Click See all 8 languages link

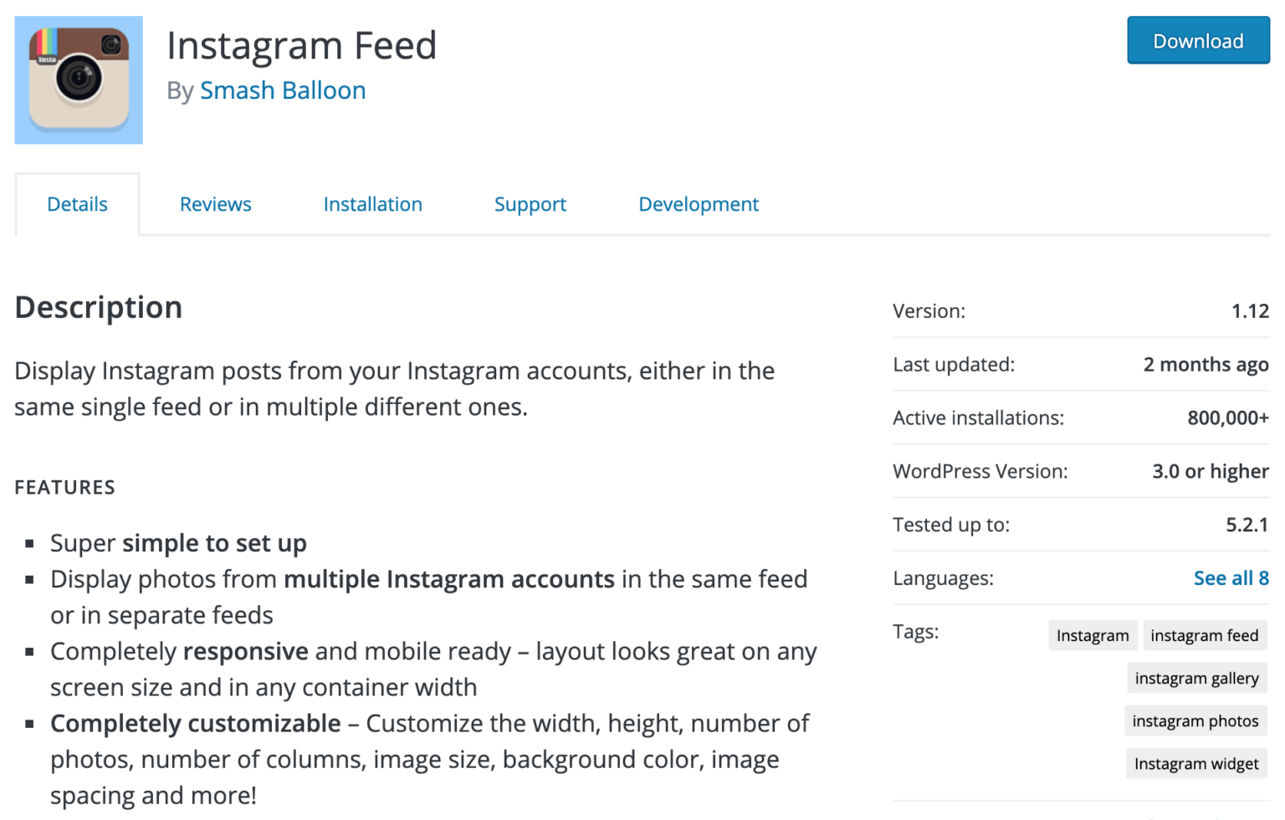pos(1231,577)
